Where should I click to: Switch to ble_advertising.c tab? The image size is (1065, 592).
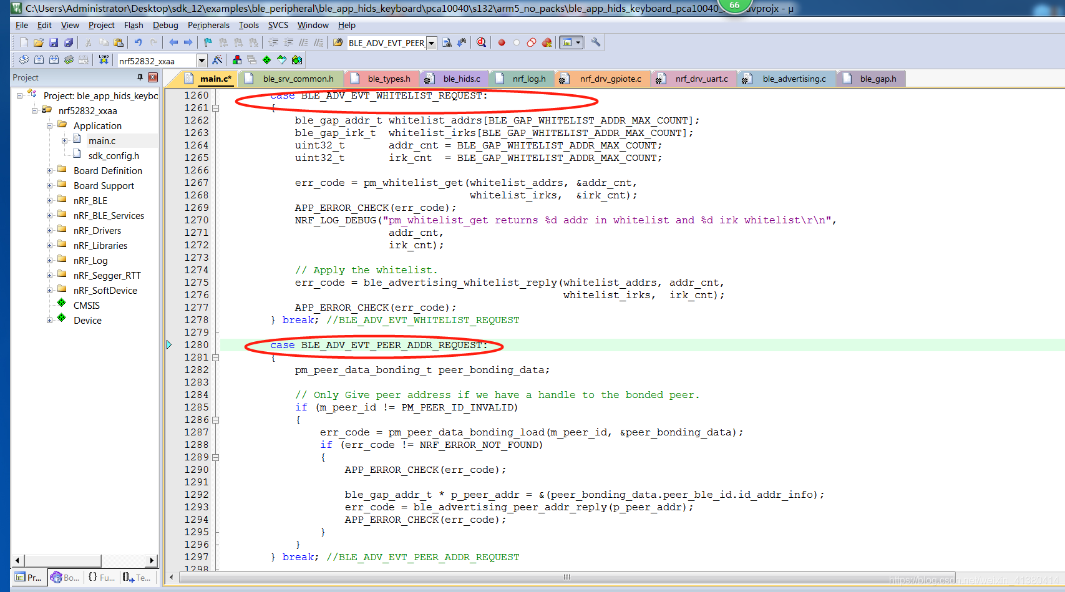(786, 79)
